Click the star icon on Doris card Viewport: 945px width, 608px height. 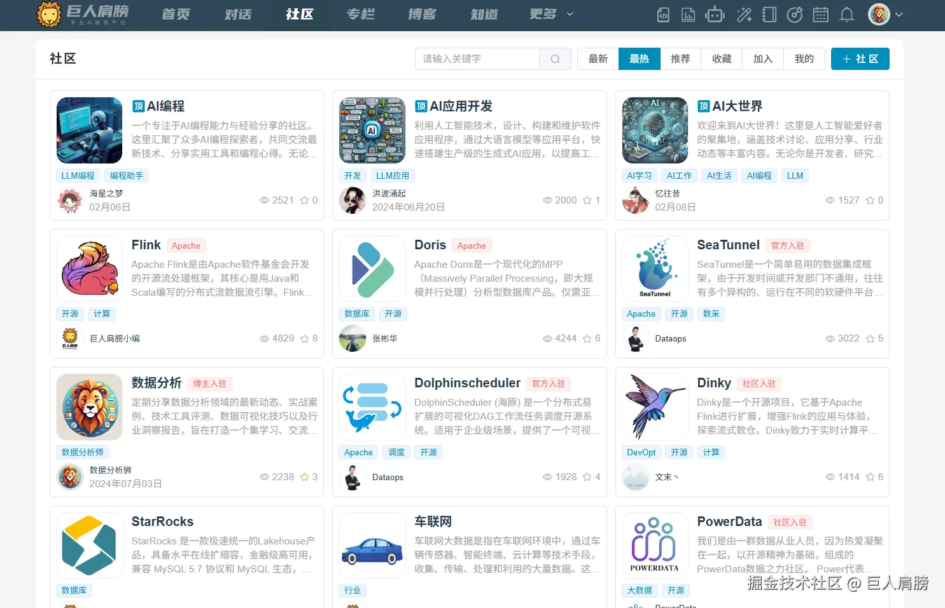tap(587, 339)
